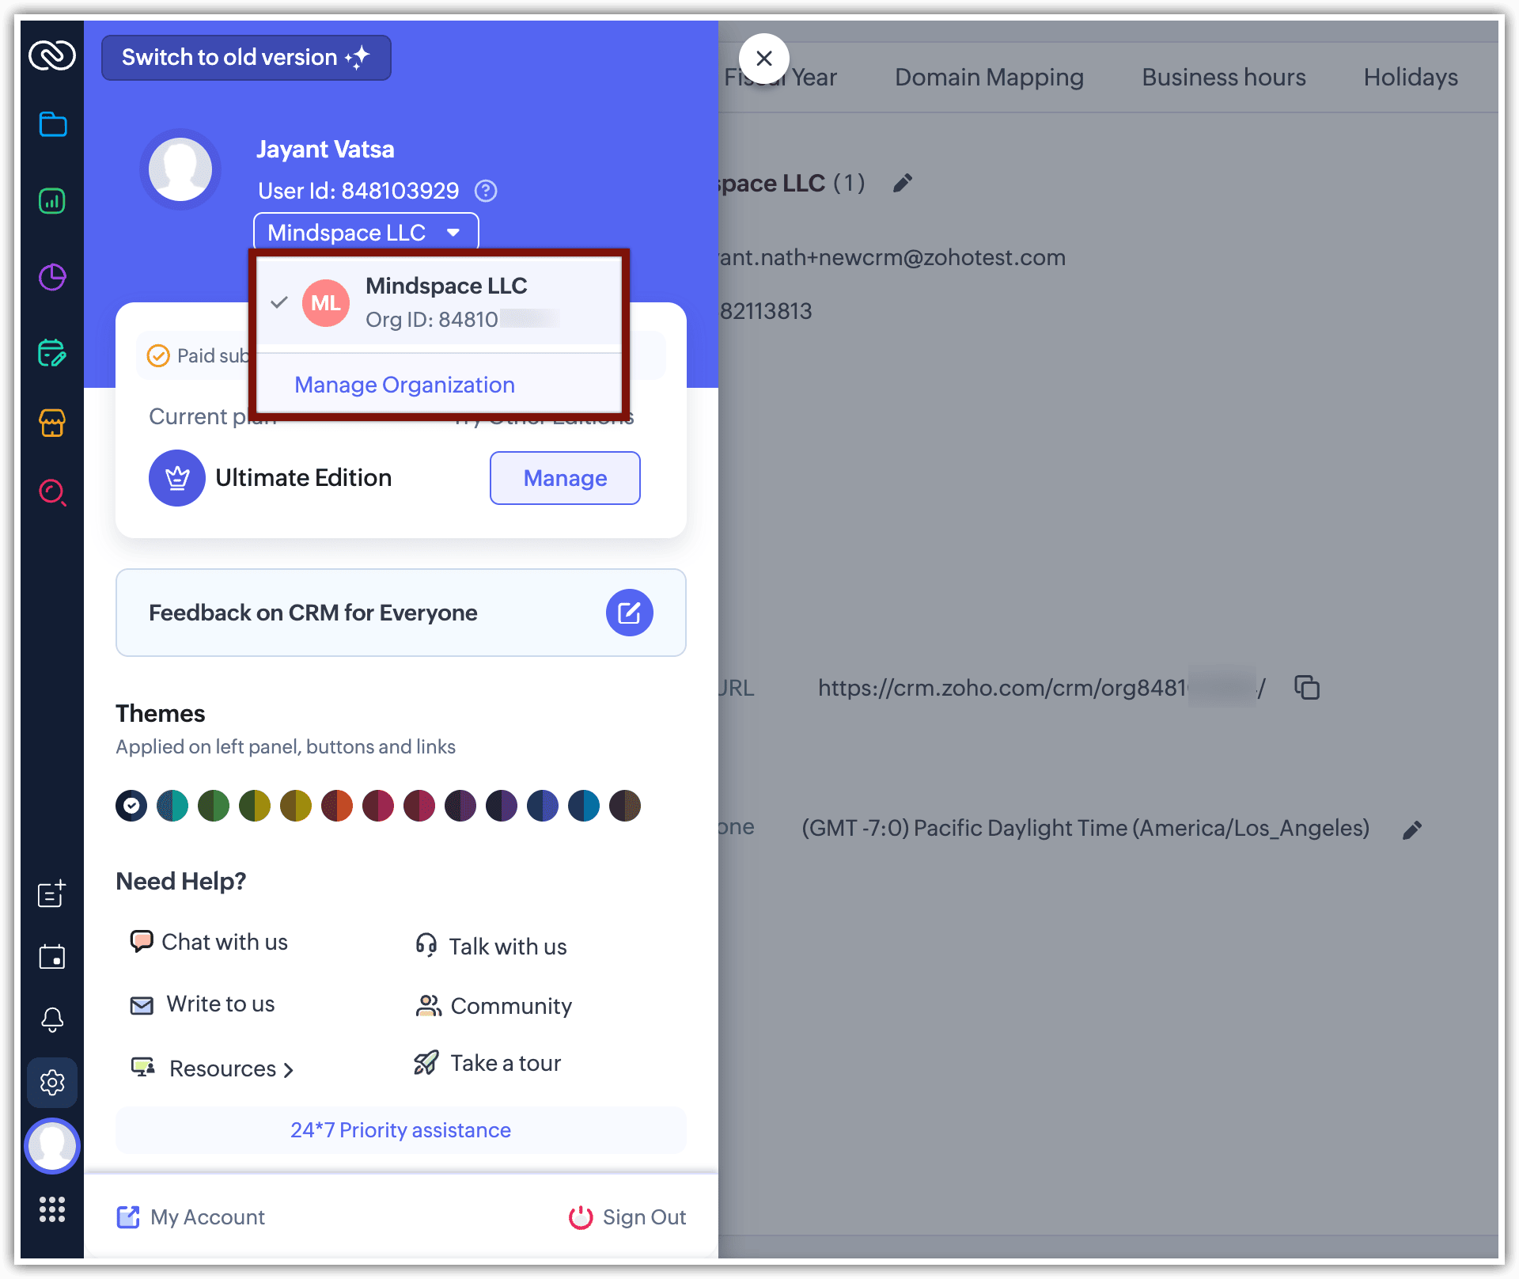Open the search icon in left sidebar

(52, 492)
